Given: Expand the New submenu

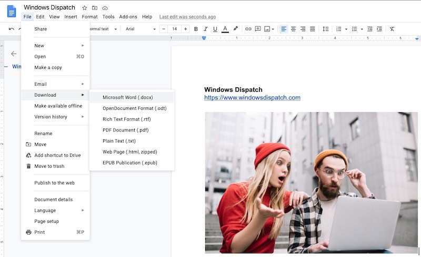Looking at the screenshot, I should (x=55, y=46).
